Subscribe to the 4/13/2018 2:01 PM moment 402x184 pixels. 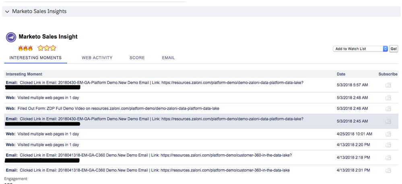[x=388, y=170]
